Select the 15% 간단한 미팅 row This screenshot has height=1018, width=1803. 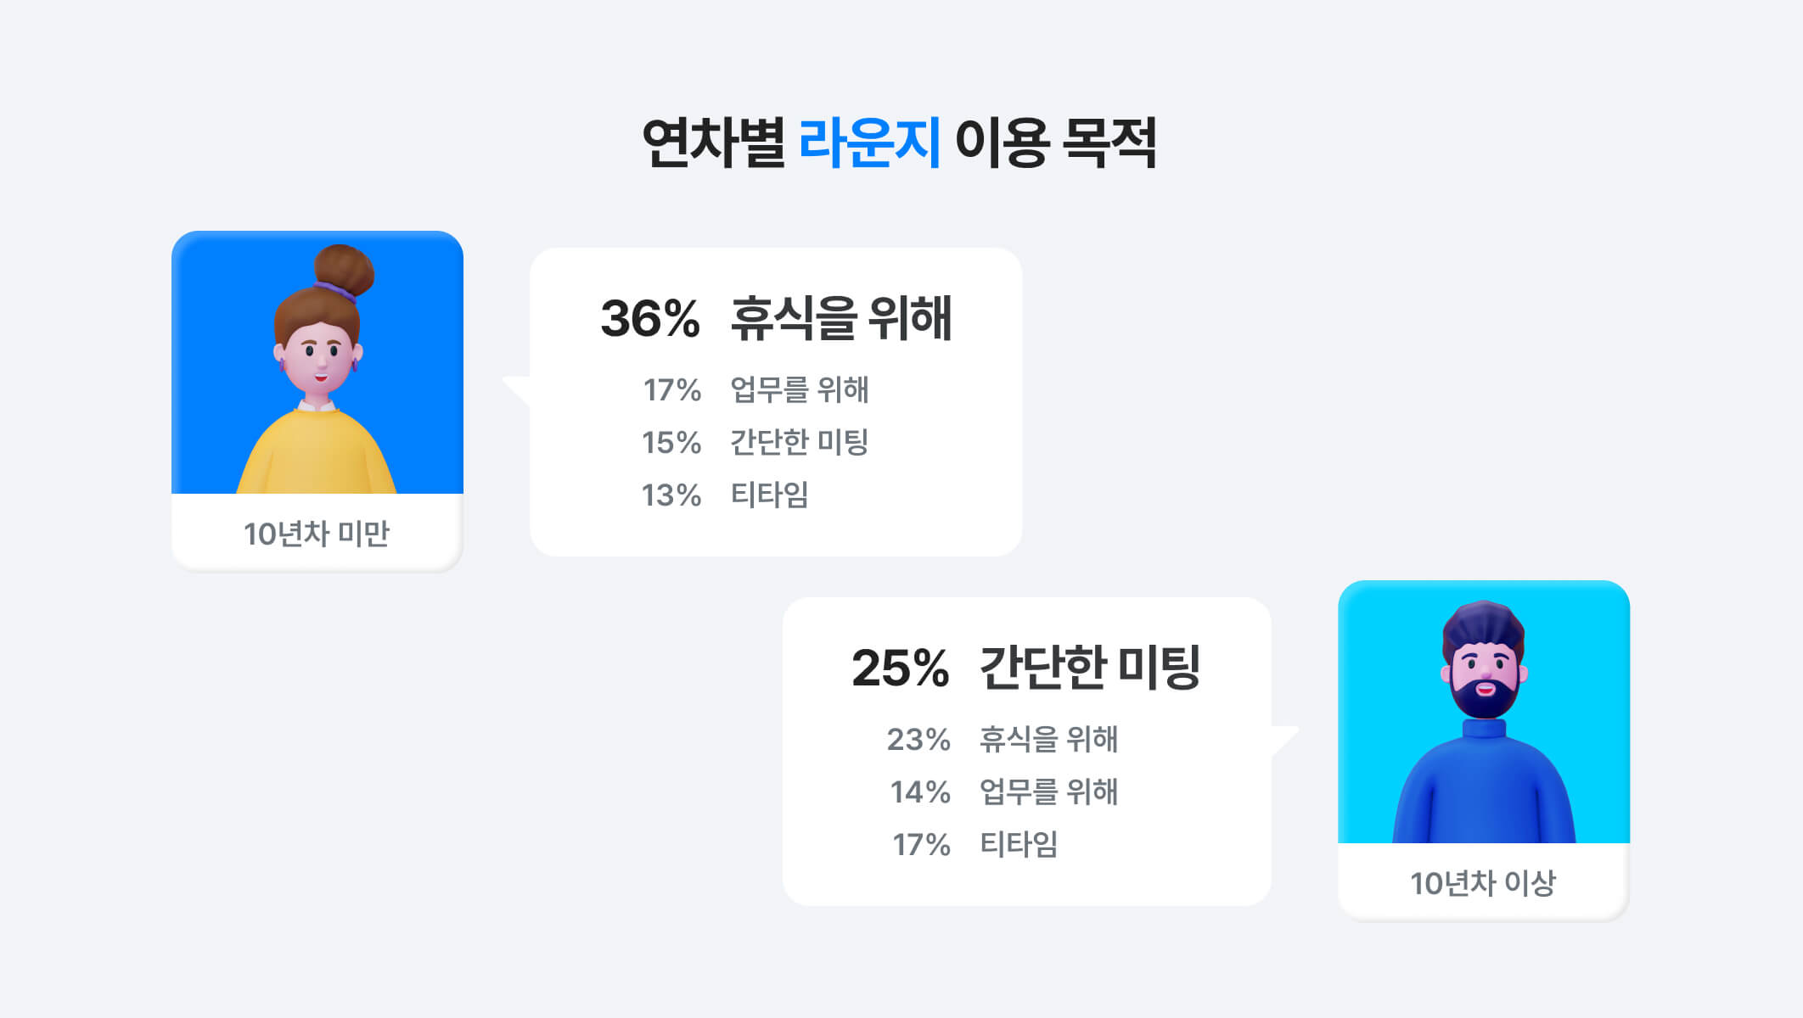755,443
